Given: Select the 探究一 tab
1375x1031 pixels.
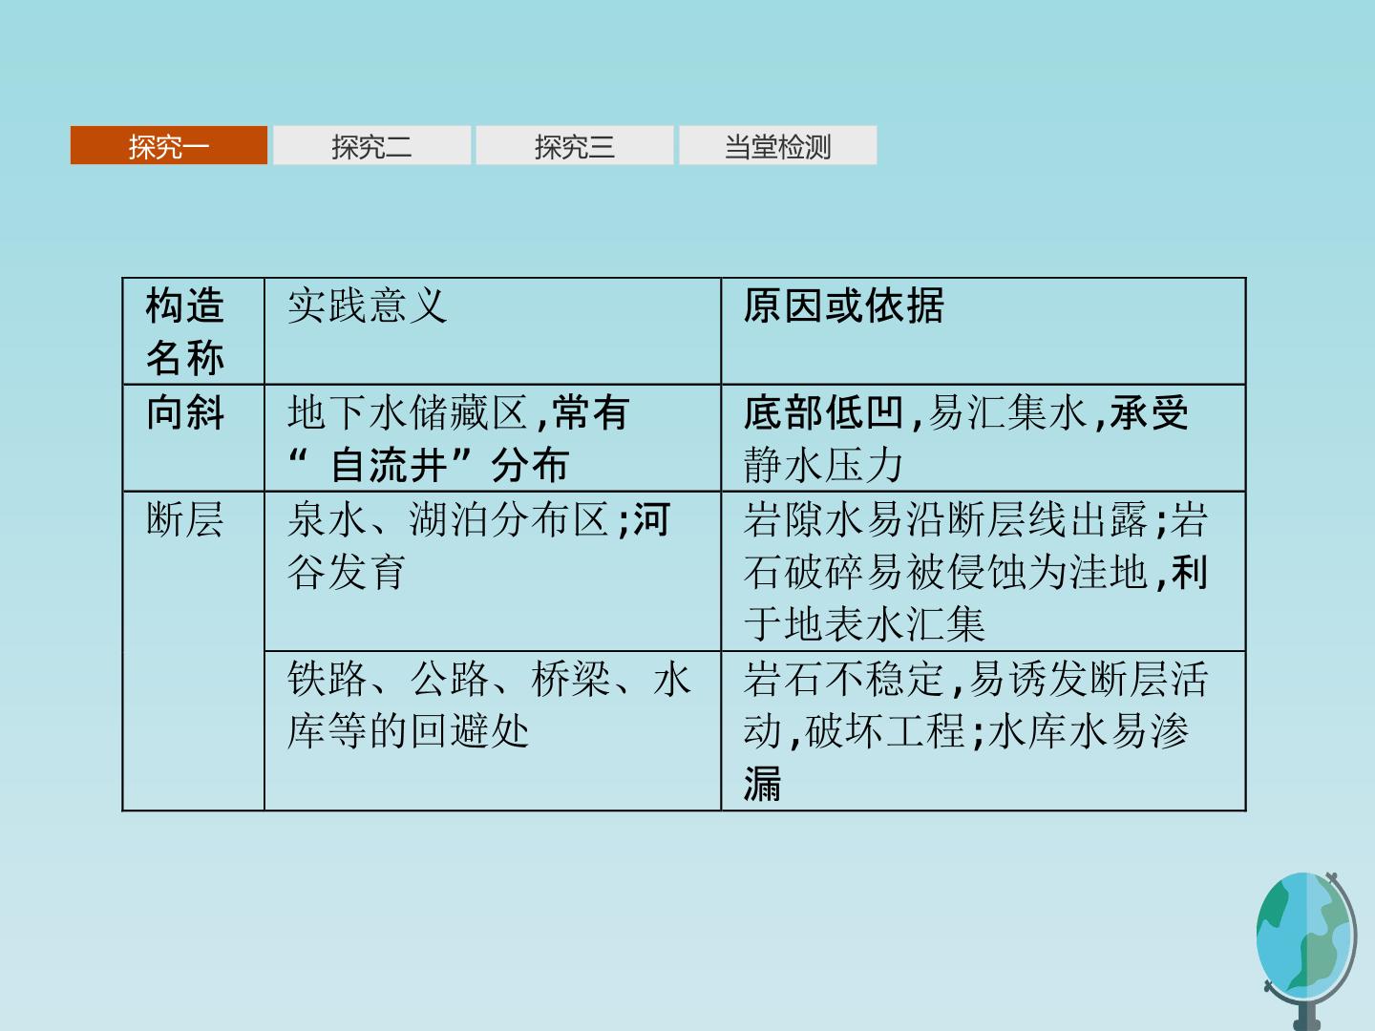Looking at the screenshot, I should (x=169, y=145).
